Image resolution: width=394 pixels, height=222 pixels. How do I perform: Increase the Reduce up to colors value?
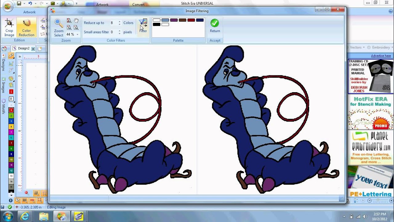119,22
